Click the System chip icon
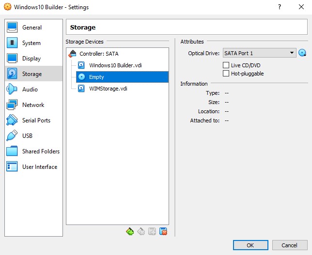Image resolution: width=312 pixels, height=255 pixels. 12,43
